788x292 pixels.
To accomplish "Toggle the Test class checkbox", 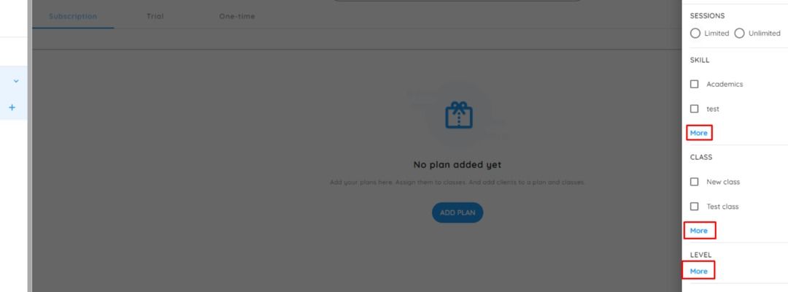I will pos(695,206).
